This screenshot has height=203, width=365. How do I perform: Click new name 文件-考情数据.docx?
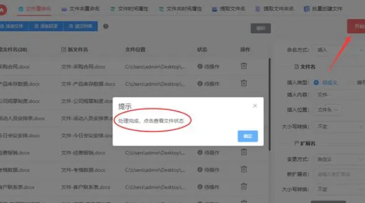pos(83,170)
